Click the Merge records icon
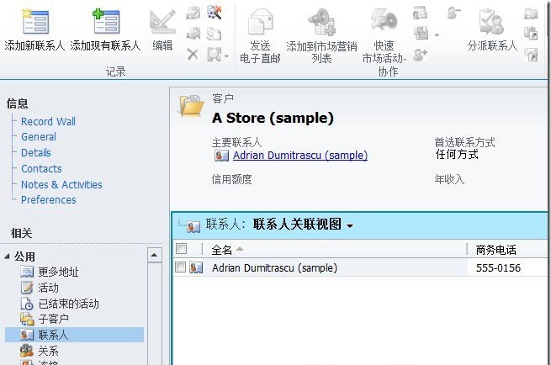The height and width of the screenshot is (365, 551). (x=214, y=34)
